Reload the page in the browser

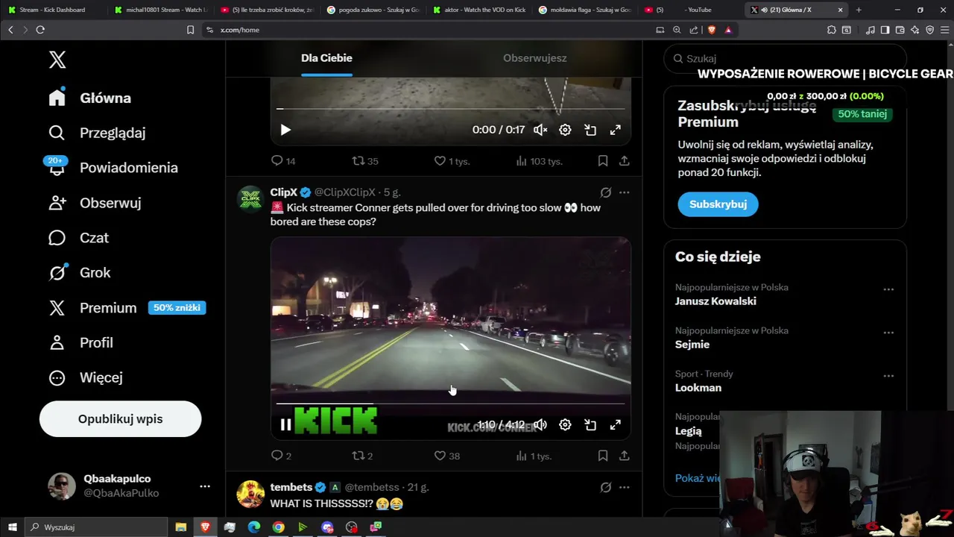click(40, 30)
